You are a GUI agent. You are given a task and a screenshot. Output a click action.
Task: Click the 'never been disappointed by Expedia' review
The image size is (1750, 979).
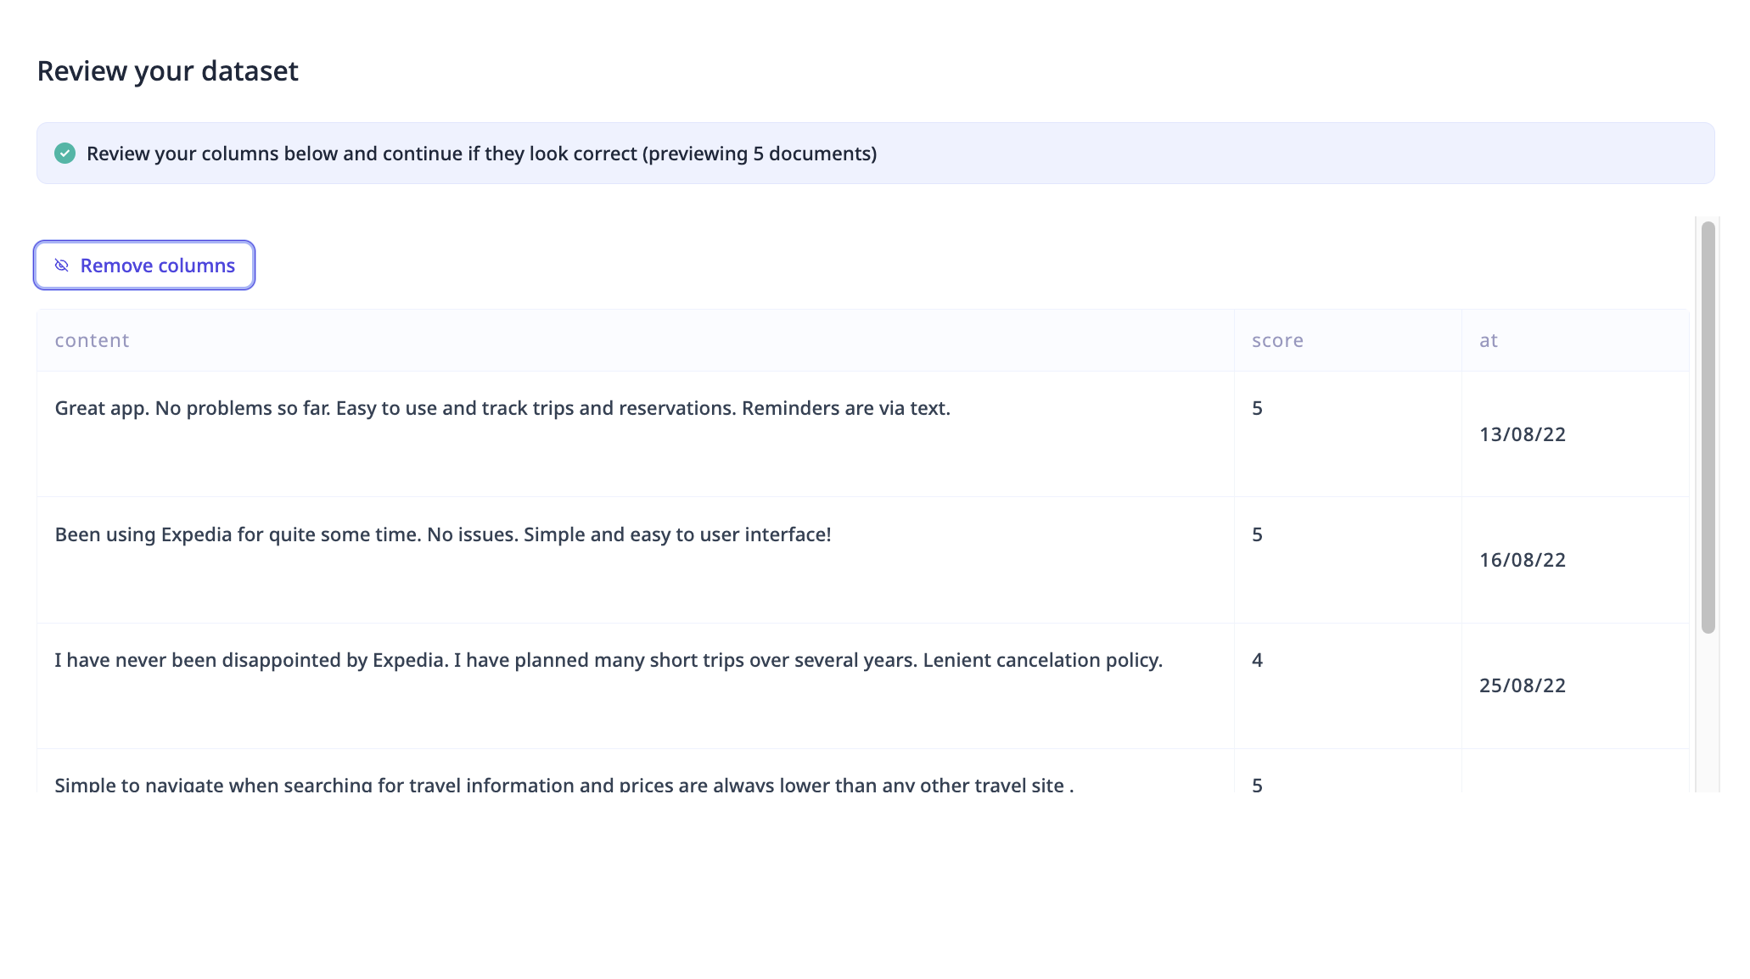click(x=609, y=660)
